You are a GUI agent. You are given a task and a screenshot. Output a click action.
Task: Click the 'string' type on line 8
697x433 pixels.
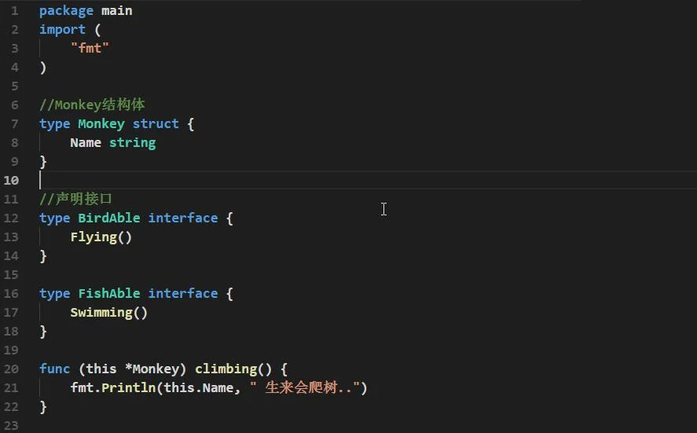133,143
